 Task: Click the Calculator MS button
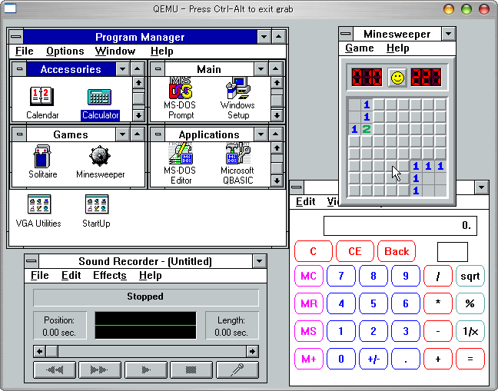click(x=309, y=331)
